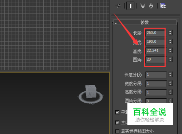Click the 圆角分段 spinner arrows
182x134 pixels.
point(170,101)
